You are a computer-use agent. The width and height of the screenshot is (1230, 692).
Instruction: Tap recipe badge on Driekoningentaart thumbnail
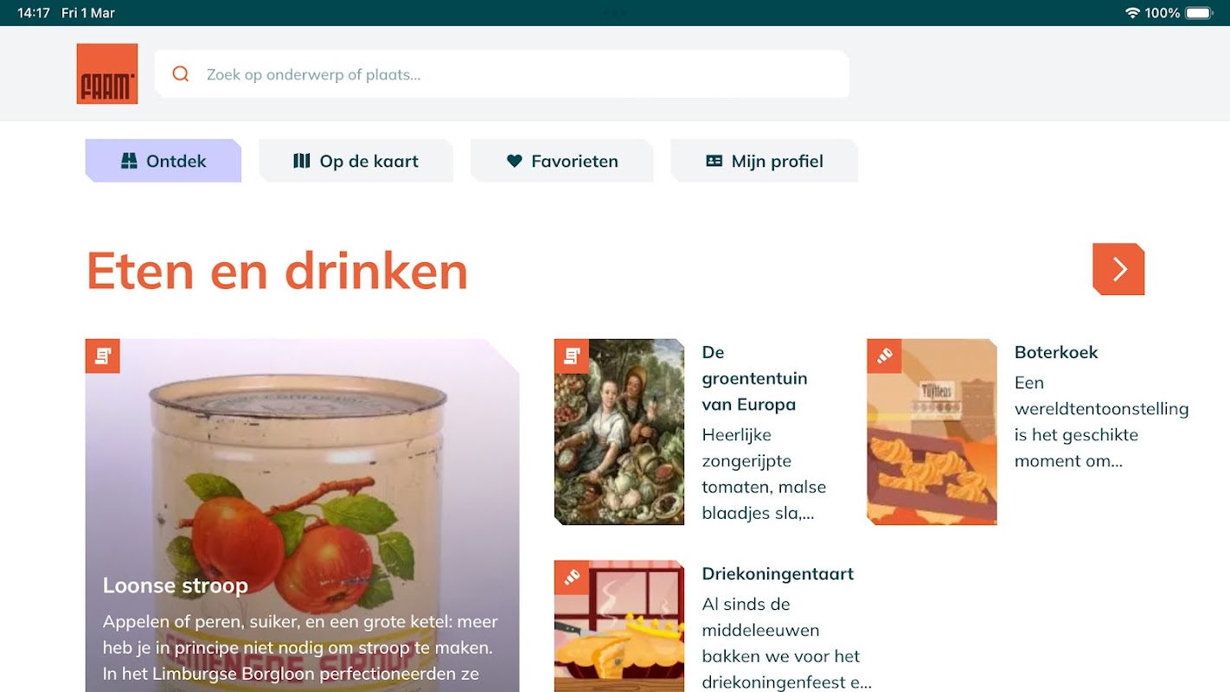point(572,578)
